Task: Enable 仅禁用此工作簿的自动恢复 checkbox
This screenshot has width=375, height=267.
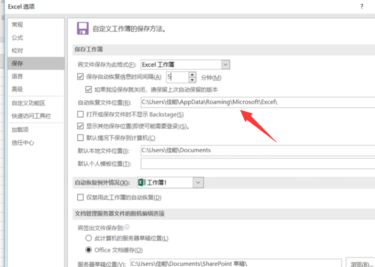Action: [81, 197]
